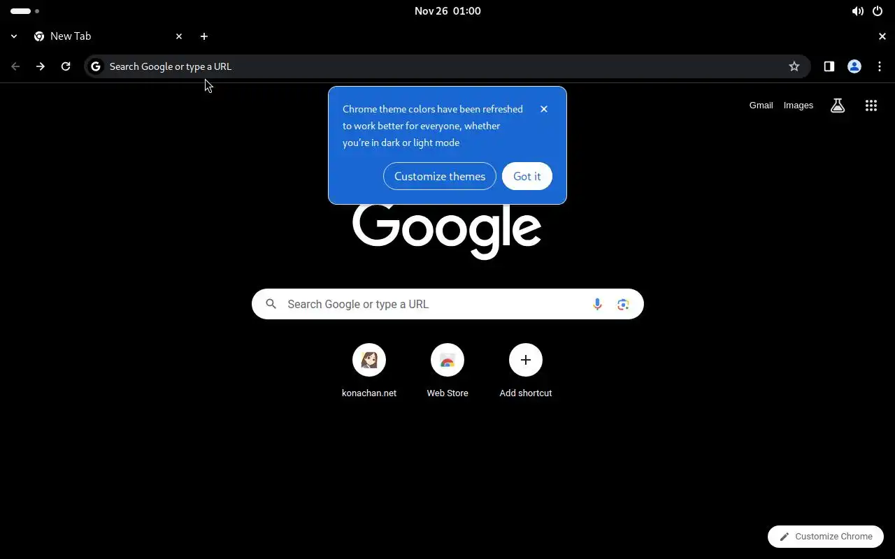Open the side panel
Image resolution: width=895 pixels, height=559 pixels.
[829, 66]
